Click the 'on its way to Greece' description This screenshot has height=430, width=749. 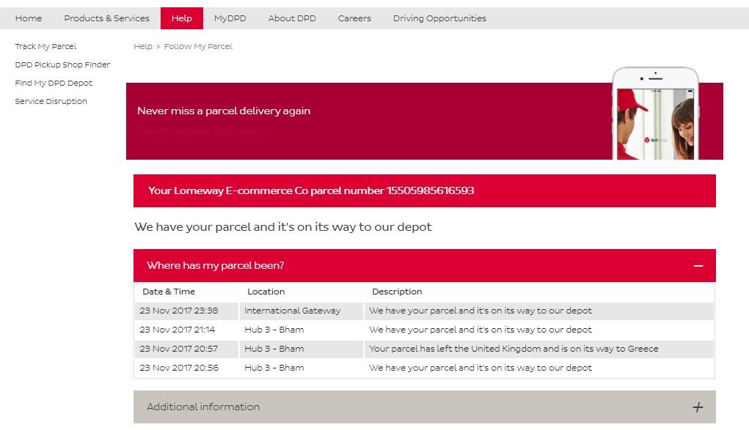[x=538, y=349]
